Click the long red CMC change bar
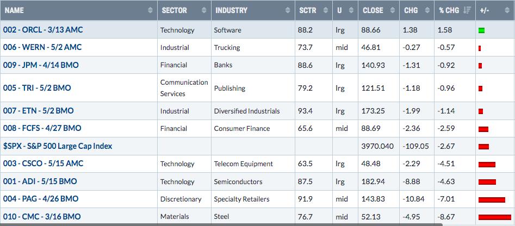The image size is (515, 226). [495, 217]
